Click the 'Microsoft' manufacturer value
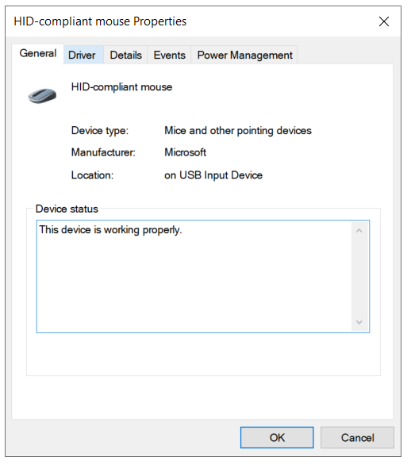The width and height of the screenshot is (411, 476). [x=185, y=152]
